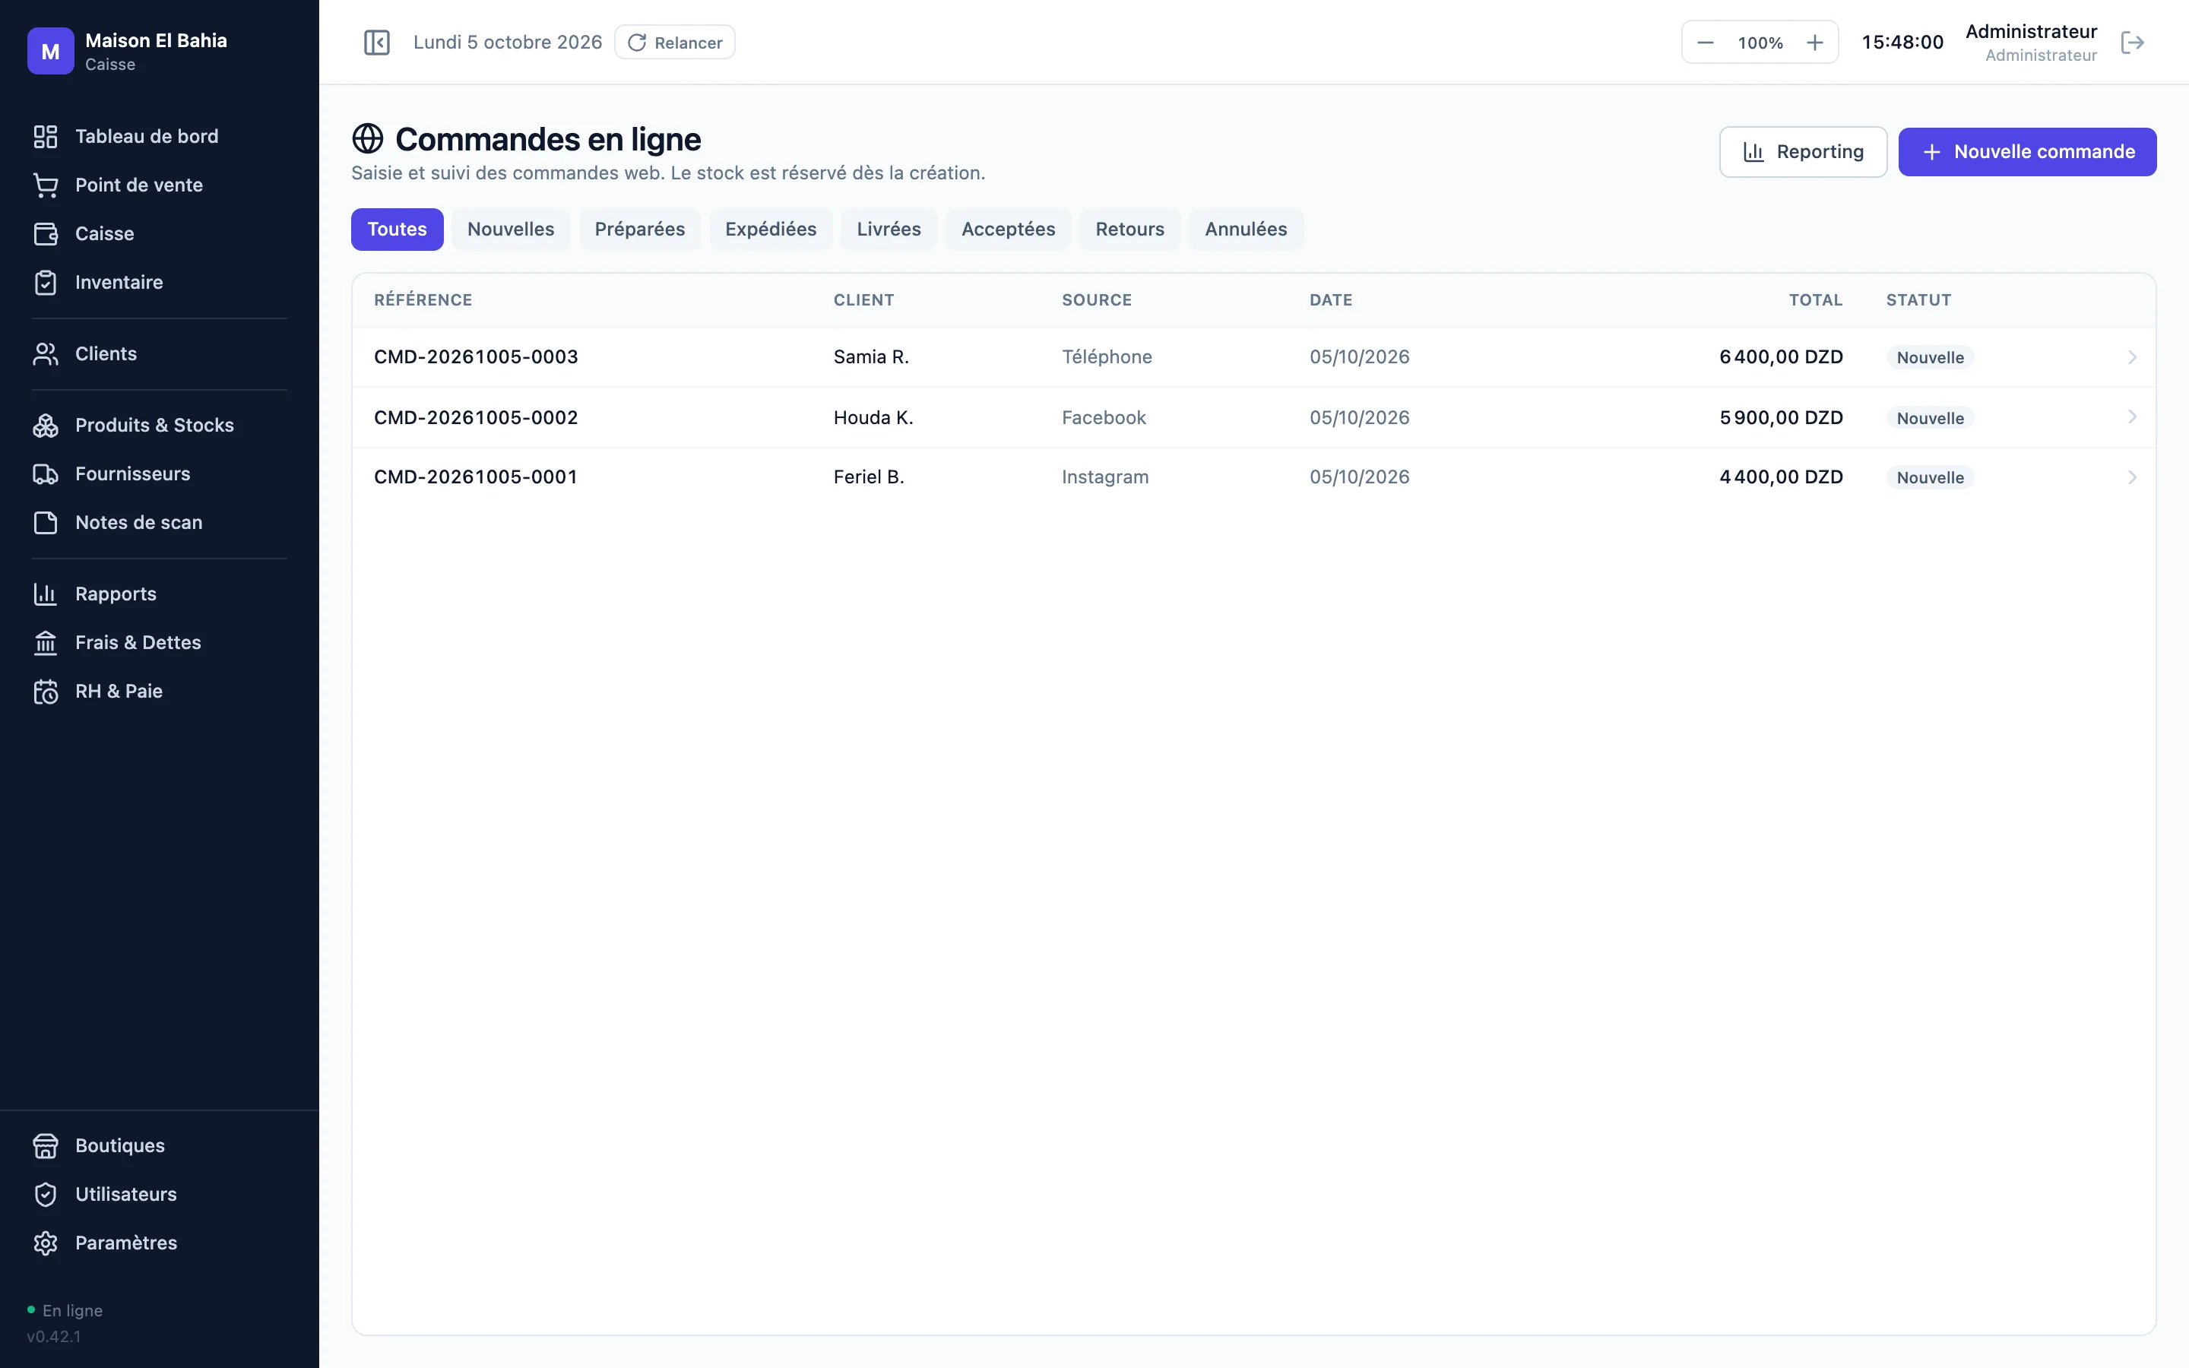The height and width of the screenshot is (1368, 2189).
Task: Open RH & Paie calendar icon
Action: pos(46,692)
